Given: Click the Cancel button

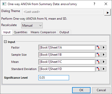Looking at the screenshot, I should (101, 90).
